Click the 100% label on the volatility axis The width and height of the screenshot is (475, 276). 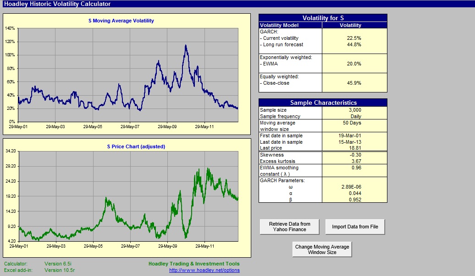tap(10, 55)
